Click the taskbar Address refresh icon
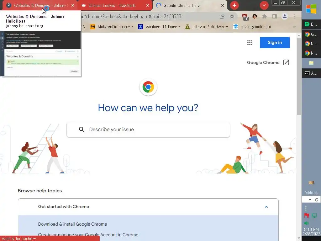Screen dimensions: 321x241 click(317, 200)
